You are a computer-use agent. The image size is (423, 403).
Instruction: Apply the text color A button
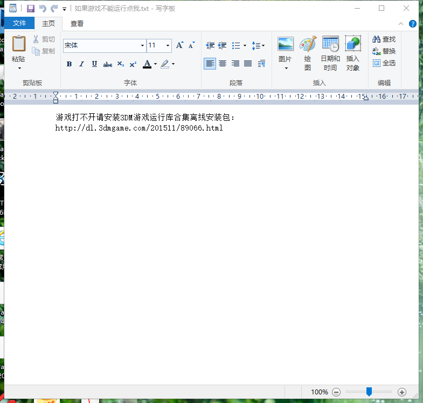pos(147,64)
